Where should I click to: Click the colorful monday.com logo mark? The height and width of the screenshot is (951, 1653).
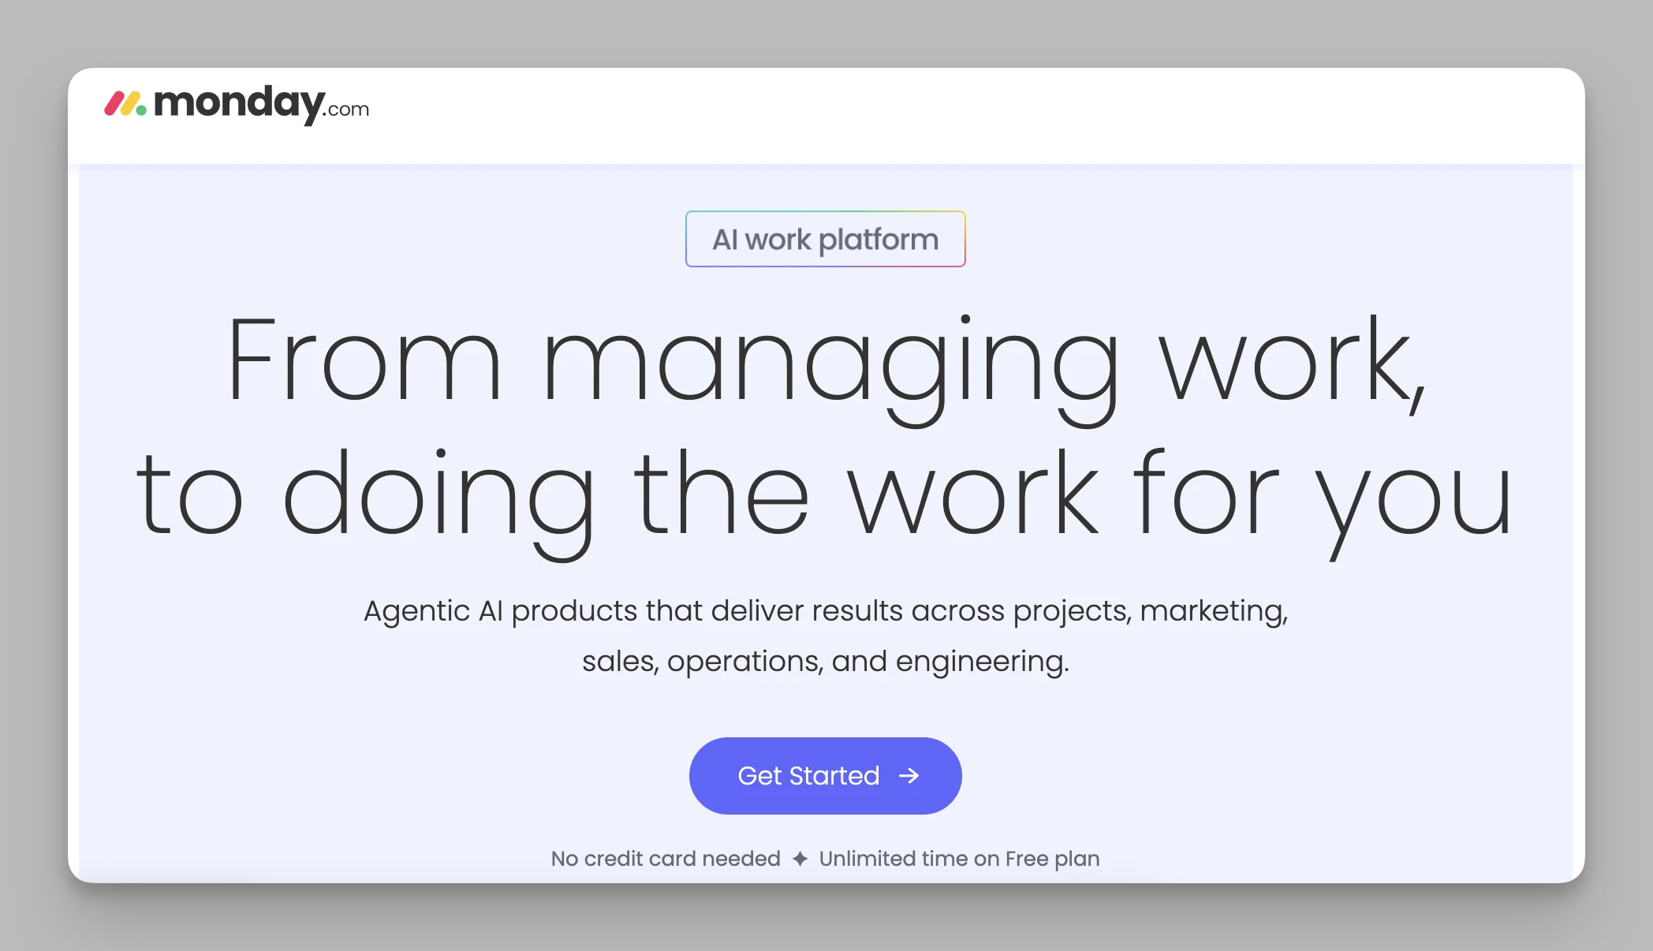(125, 104)
